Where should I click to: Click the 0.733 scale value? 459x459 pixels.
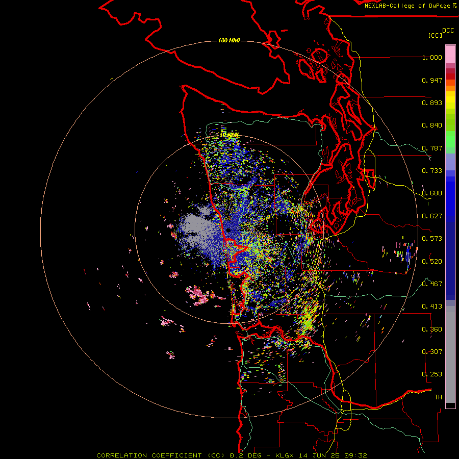click(432, 171)
